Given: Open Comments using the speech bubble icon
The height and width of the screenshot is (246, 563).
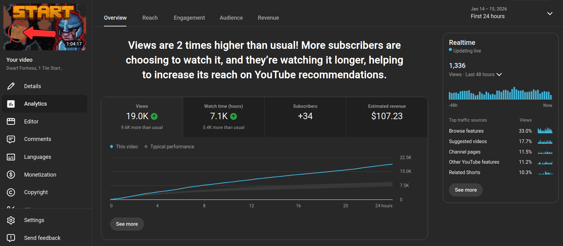Looking at the screenshot, I should (11, 139).
